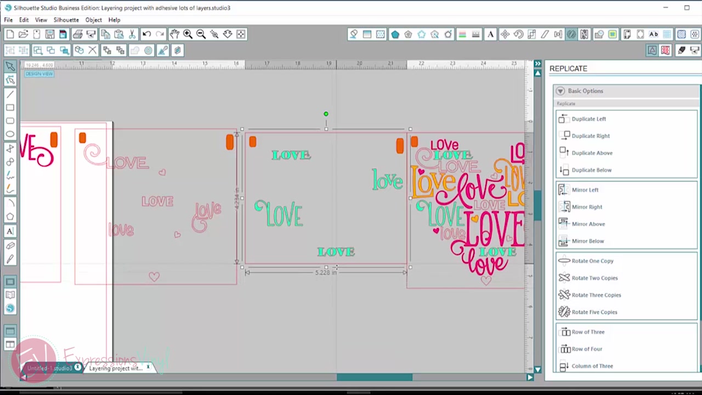
Task: Select the Pan hand tool
Action: 174,34
